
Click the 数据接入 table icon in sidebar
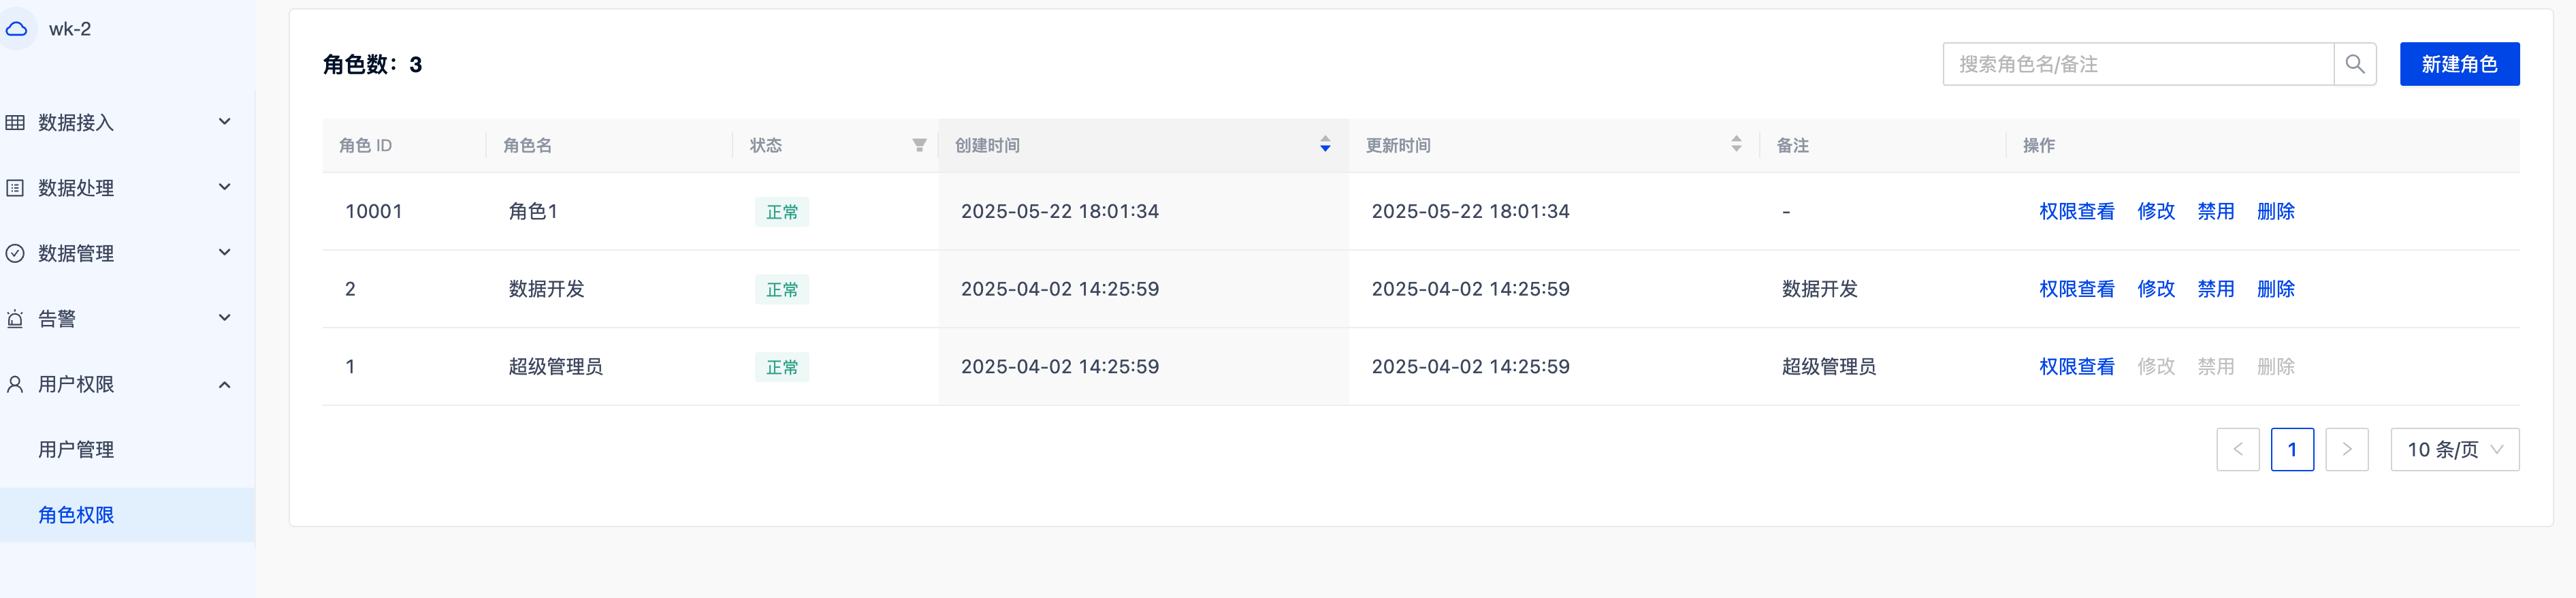[x=15, y=123]
